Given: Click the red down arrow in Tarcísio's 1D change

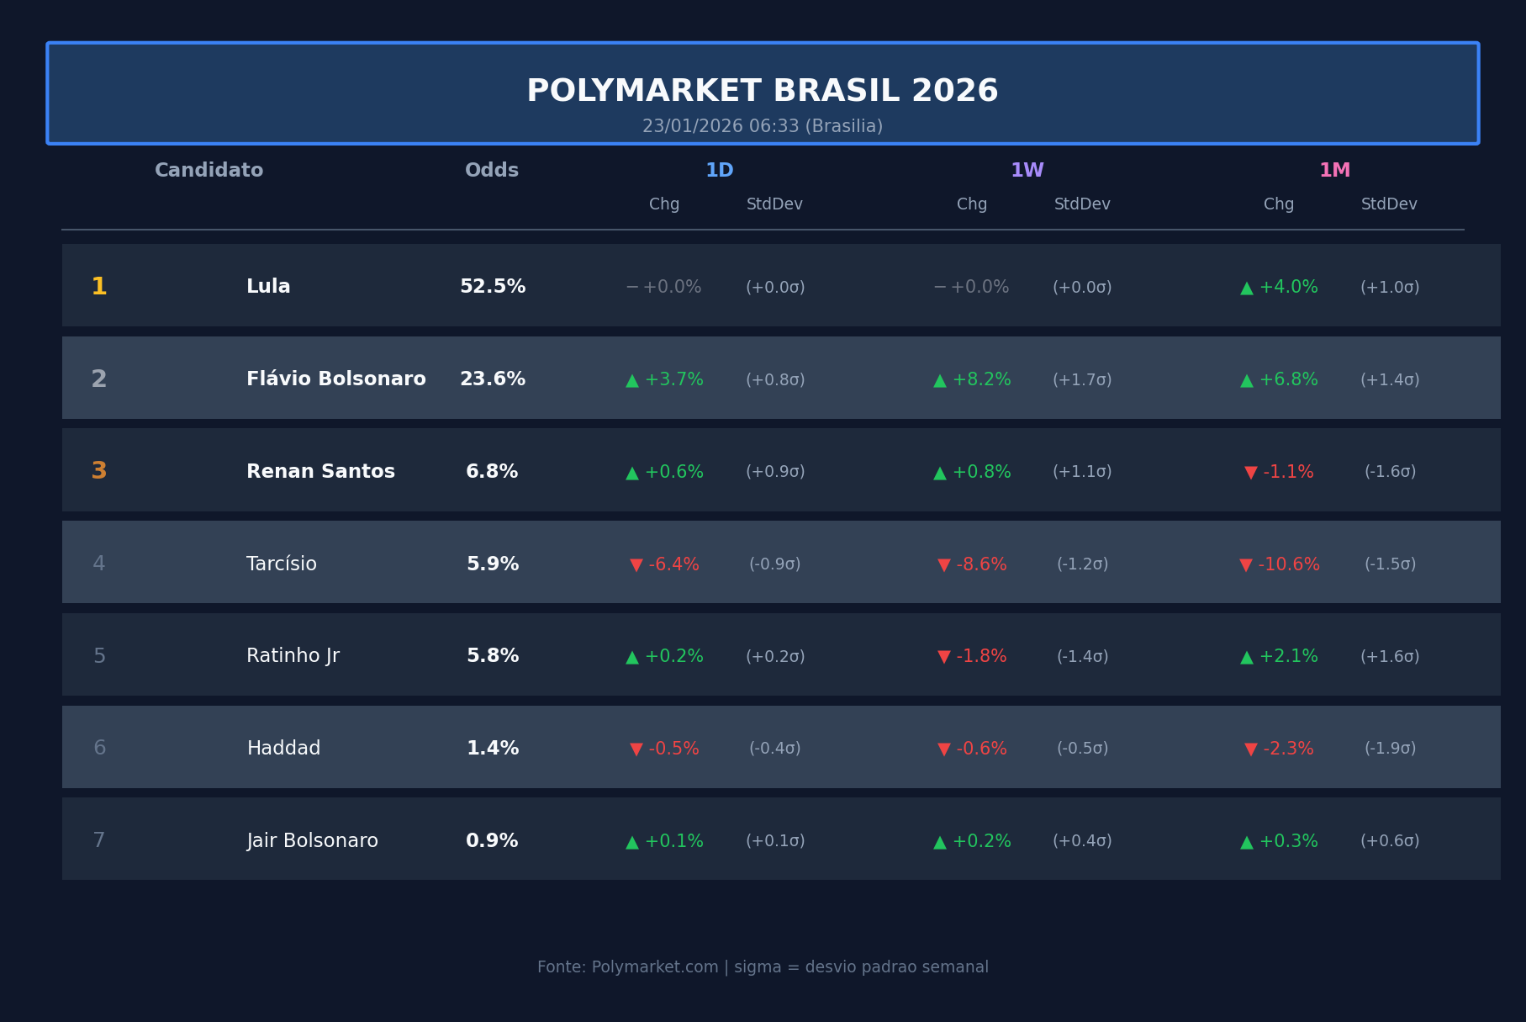Looking at the screenshot, I should [x=636, y=565].
